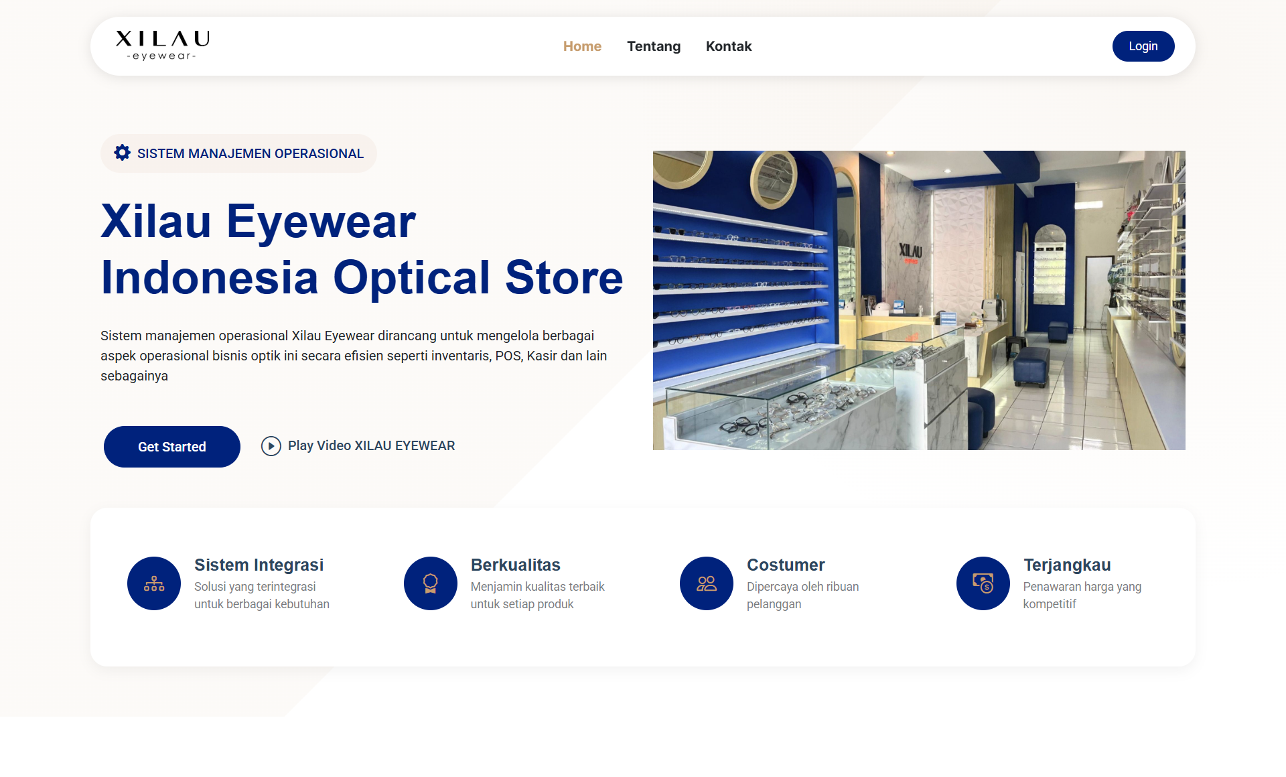This screenshot has height=777, width=1286.
Task: Click the Xilau eyewear logo
Action: [x=163, y=46]
